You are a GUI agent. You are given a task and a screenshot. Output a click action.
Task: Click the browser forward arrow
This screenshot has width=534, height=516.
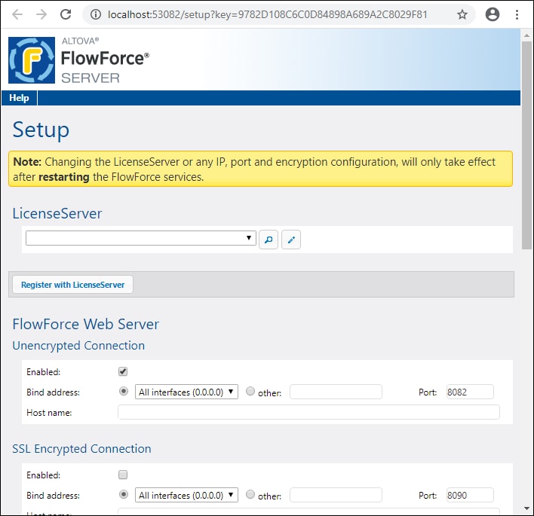(41, 14)
